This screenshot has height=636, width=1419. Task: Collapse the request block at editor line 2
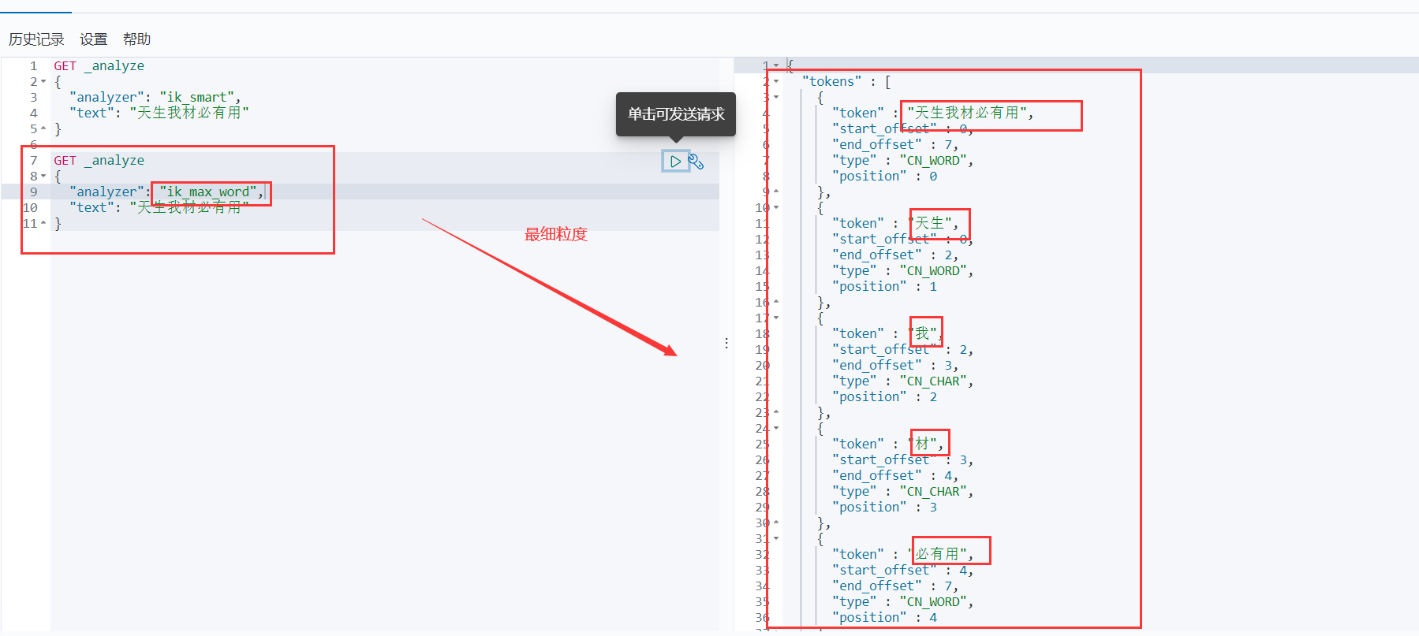click(43, 82)
